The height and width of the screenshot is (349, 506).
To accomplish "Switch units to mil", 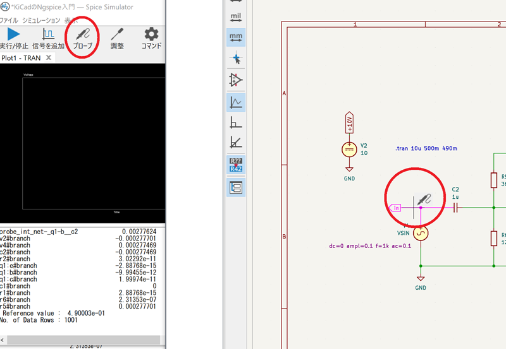I will click(236, 18).
